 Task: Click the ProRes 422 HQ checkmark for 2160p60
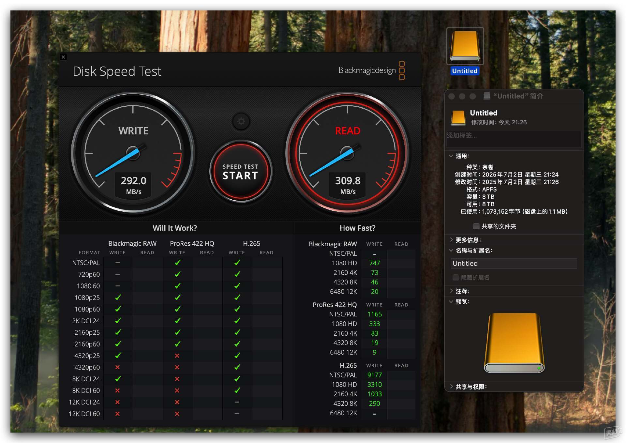click(177, 344)
